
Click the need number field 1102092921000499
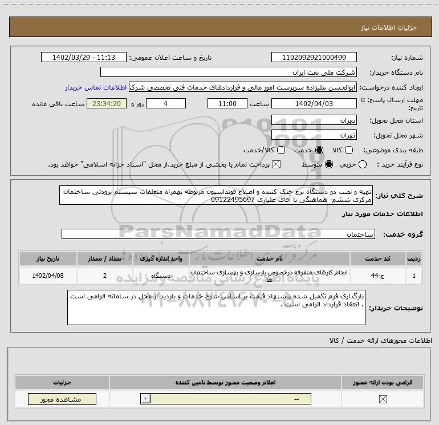point(314,57)
